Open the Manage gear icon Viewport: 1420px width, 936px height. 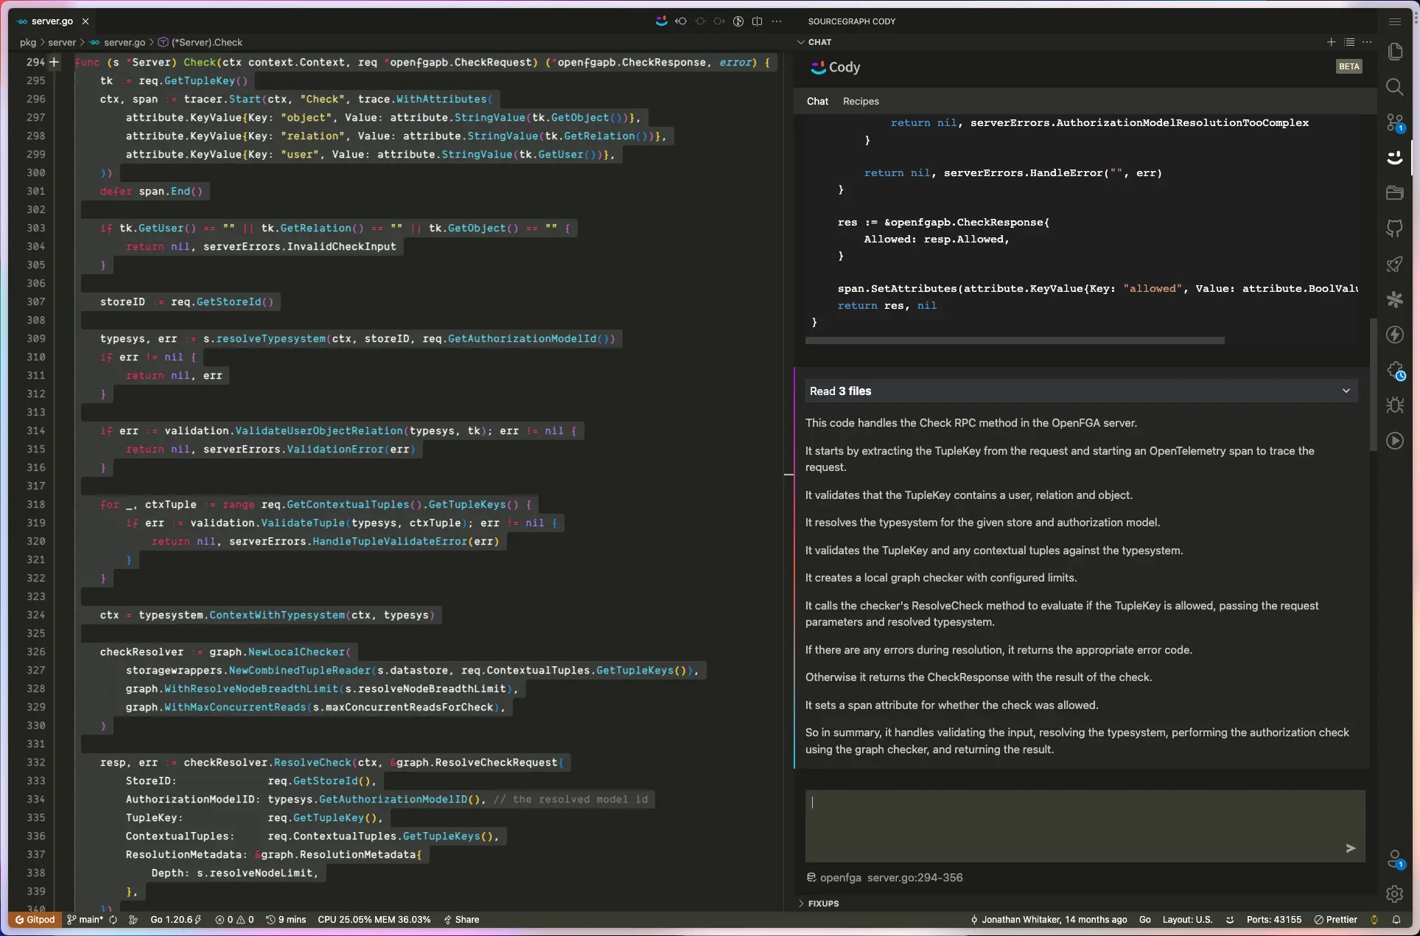click(1394, 894)
